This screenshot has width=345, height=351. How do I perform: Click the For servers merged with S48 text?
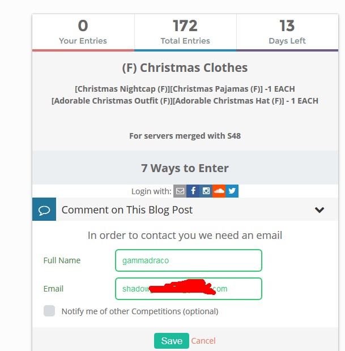point(185,136)
